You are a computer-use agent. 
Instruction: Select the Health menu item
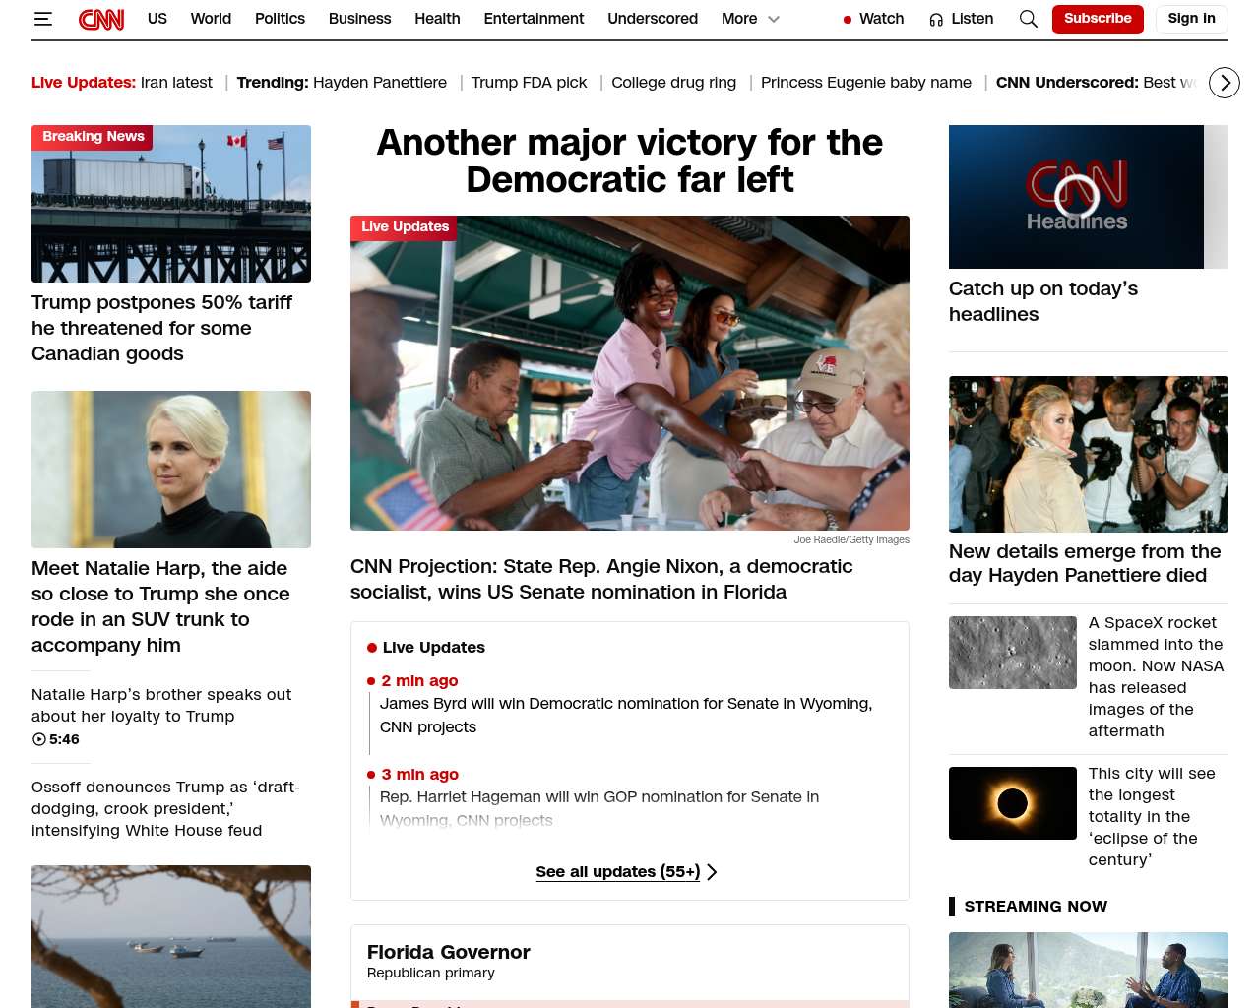[x=437, y=19]
